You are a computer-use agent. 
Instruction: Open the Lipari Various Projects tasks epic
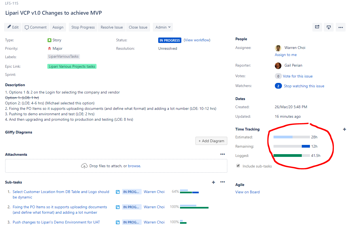click(x=72, y=66)
